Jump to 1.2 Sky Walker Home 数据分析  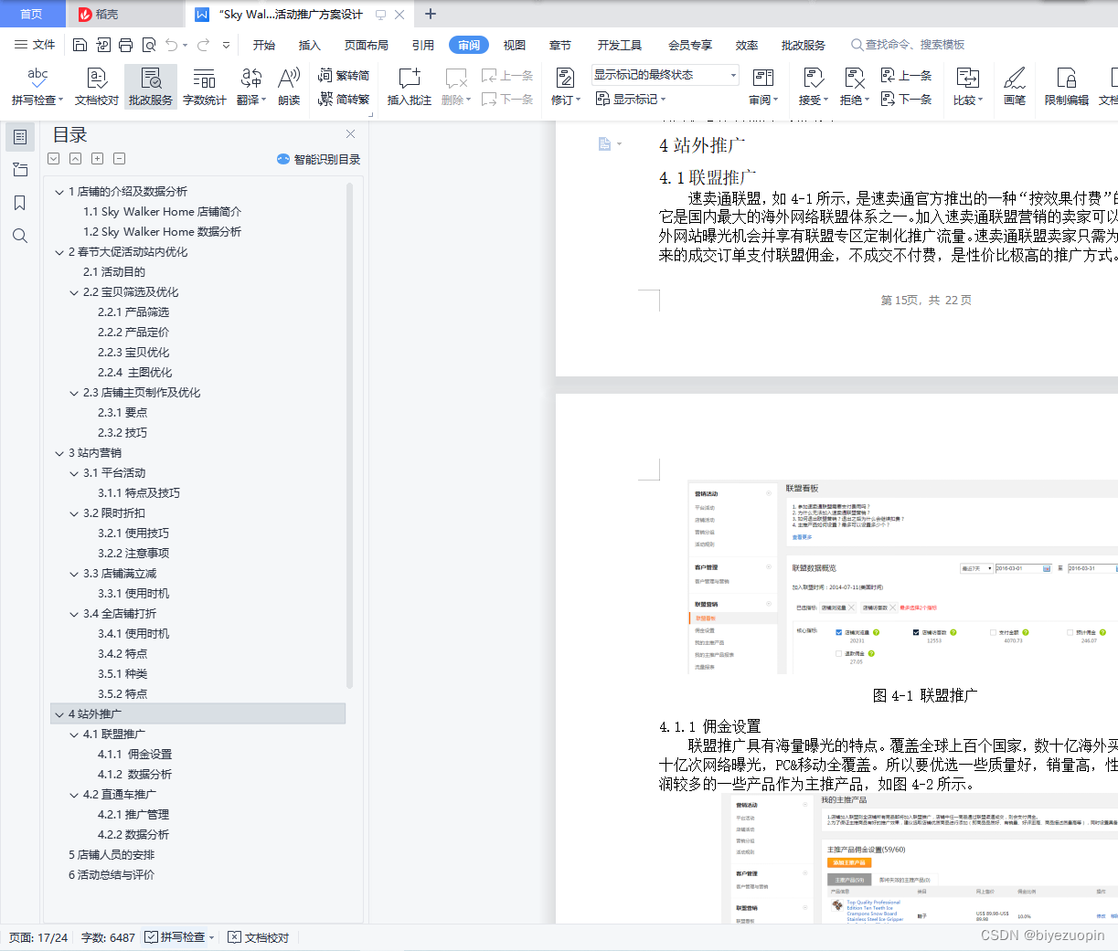163,232
